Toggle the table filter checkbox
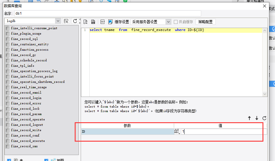275x161 pixels. pos(9,160)
